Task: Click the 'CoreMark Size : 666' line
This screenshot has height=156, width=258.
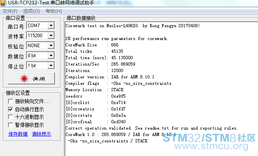Action: [x=92, y=45]
